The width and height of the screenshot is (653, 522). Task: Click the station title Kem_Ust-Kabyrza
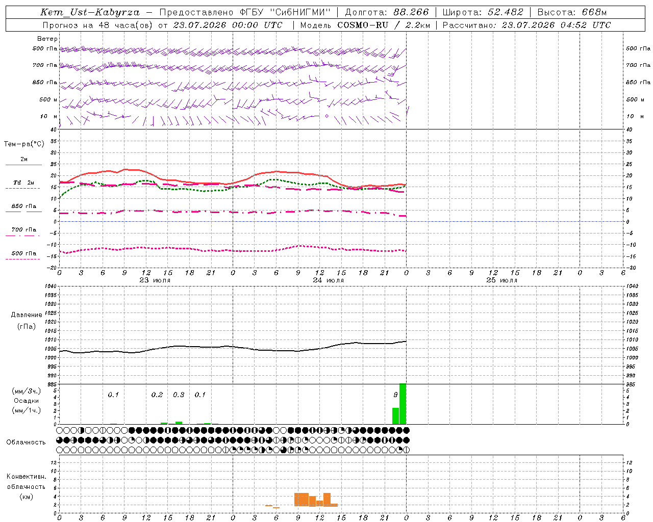coord(90,12)
